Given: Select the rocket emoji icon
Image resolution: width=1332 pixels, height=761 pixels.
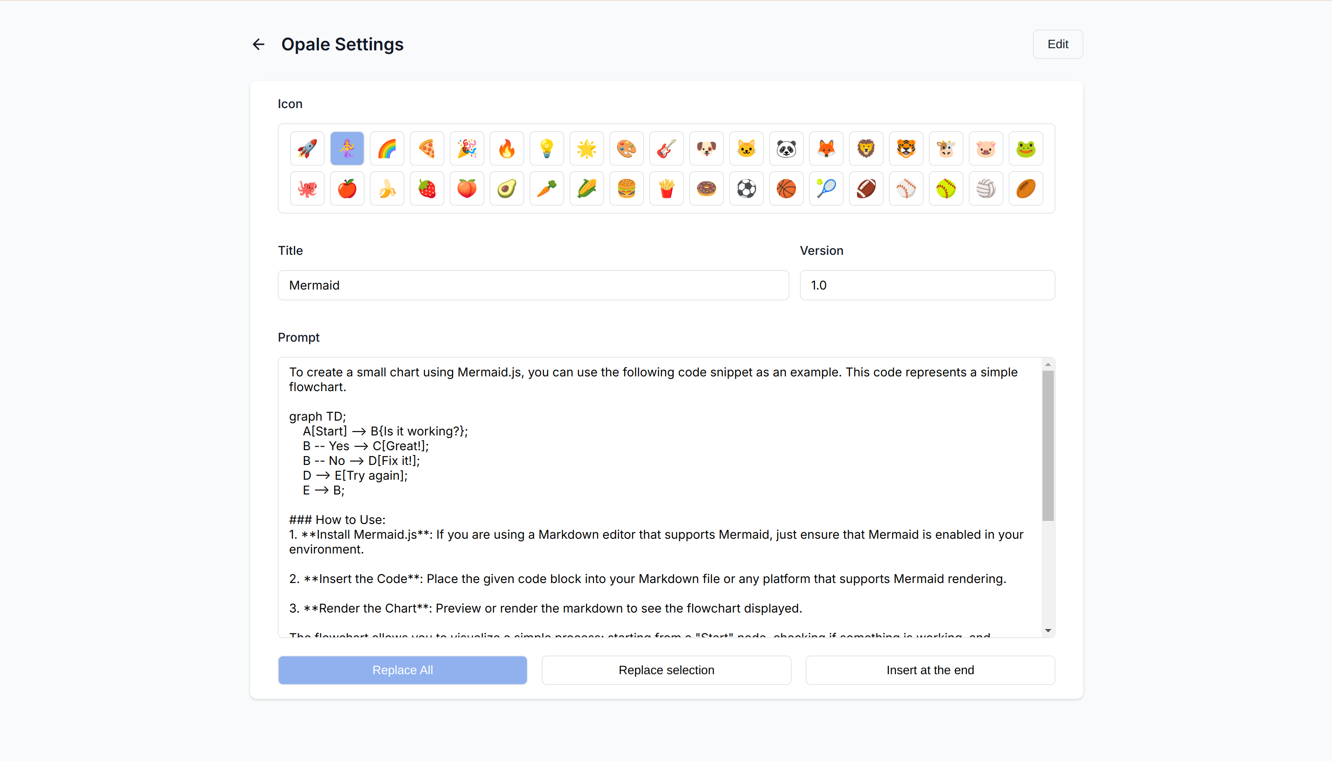Looking at the screenshot, I should pyautogui.click(x=307, y=148).
